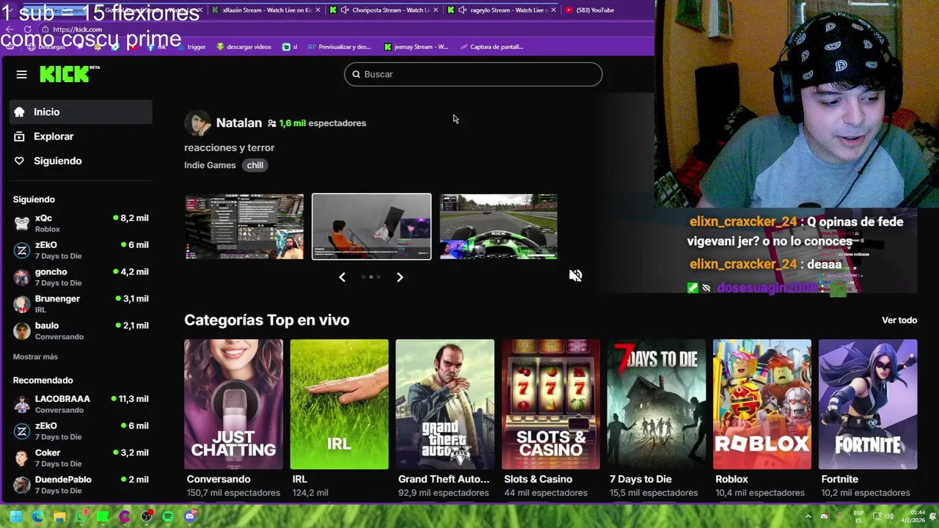Open 'Previsualizar y des...' bookmark
939x528 pixels.
(x=339, y=47)
